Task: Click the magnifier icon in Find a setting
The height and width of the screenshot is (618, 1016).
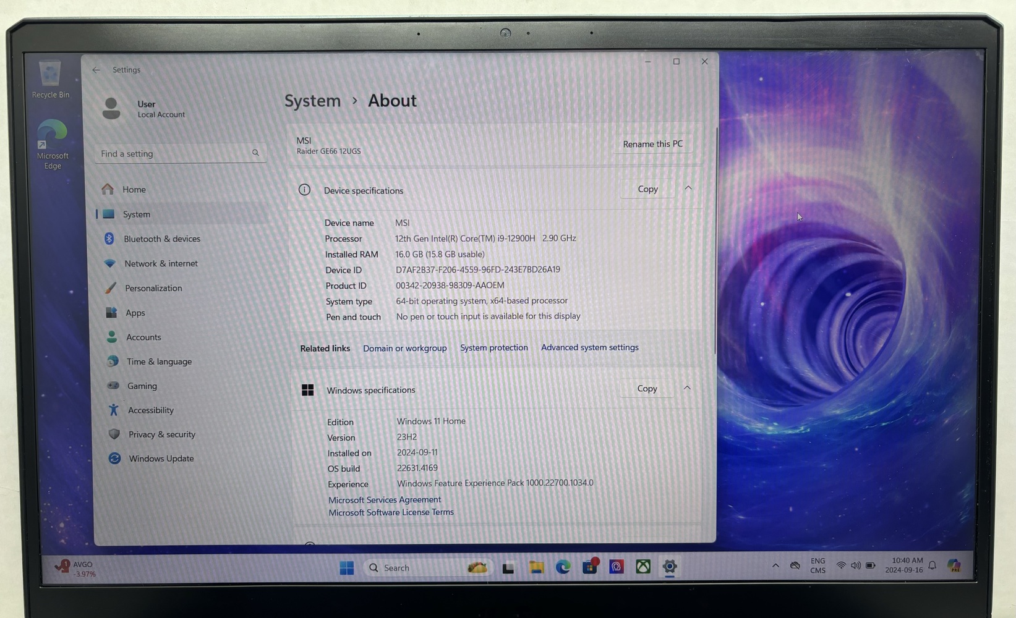Action: [255, 153]
